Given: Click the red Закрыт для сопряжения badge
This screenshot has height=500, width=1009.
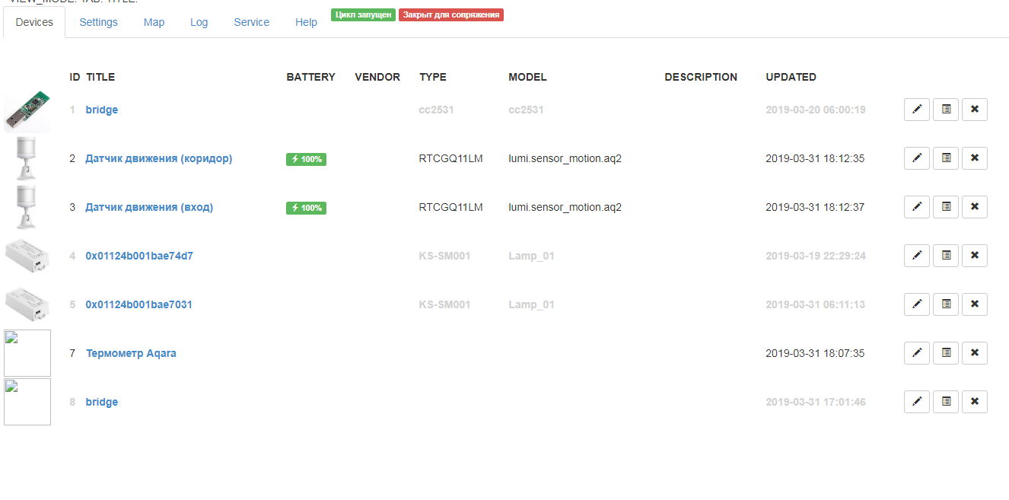Looking at the screenshot, I should [x=451, y=14].
